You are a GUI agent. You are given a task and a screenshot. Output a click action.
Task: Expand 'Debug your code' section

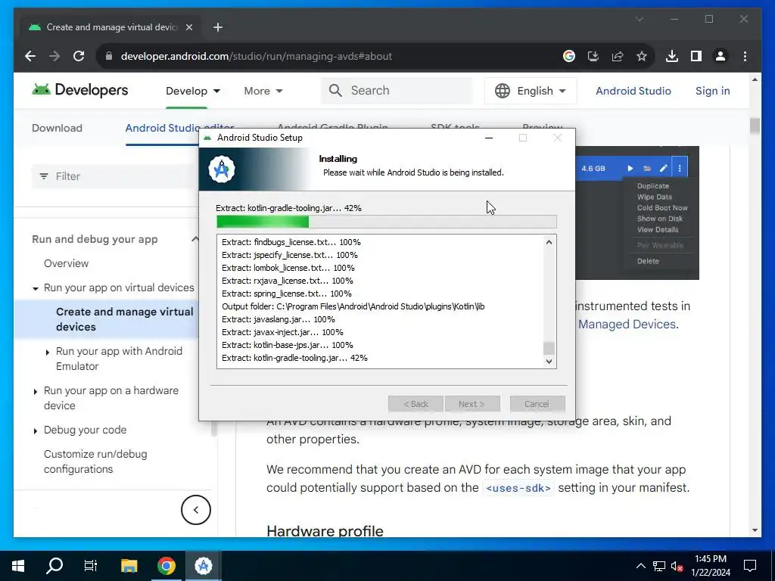[x=35, y=431]
